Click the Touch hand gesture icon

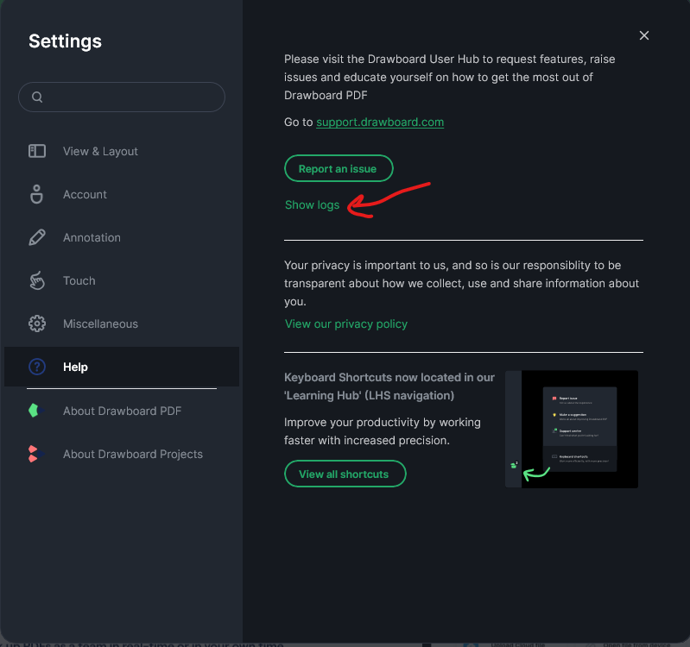click(37, 280)
